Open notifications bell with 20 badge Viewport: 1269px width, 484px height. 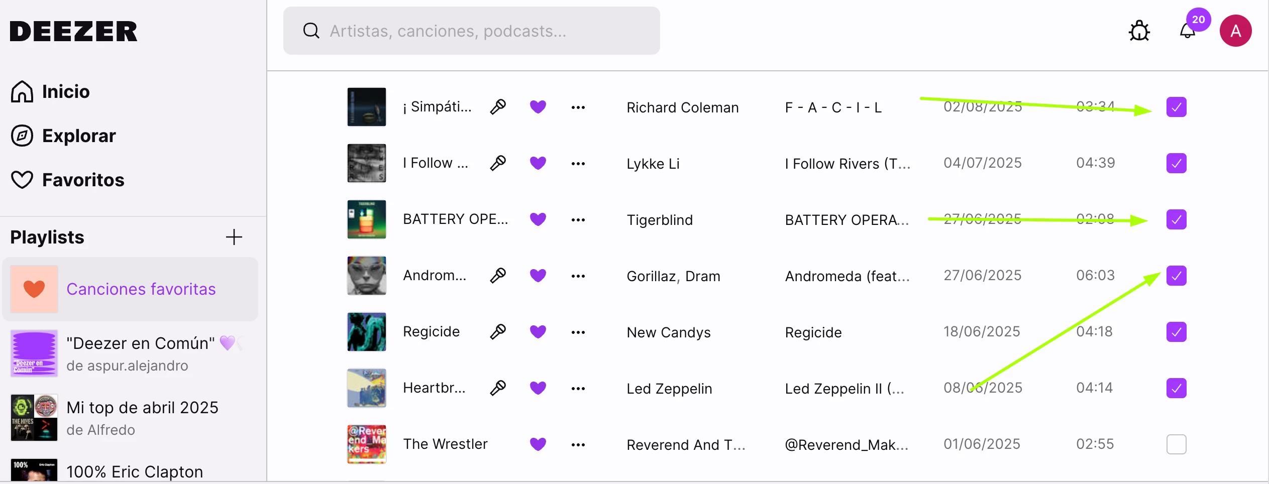point(1188,31)
